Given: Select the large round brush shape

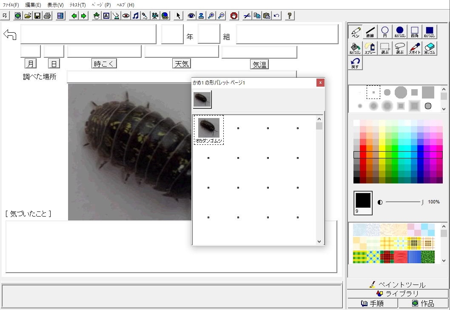Looking at the screenshot, I should pos(401,92).
